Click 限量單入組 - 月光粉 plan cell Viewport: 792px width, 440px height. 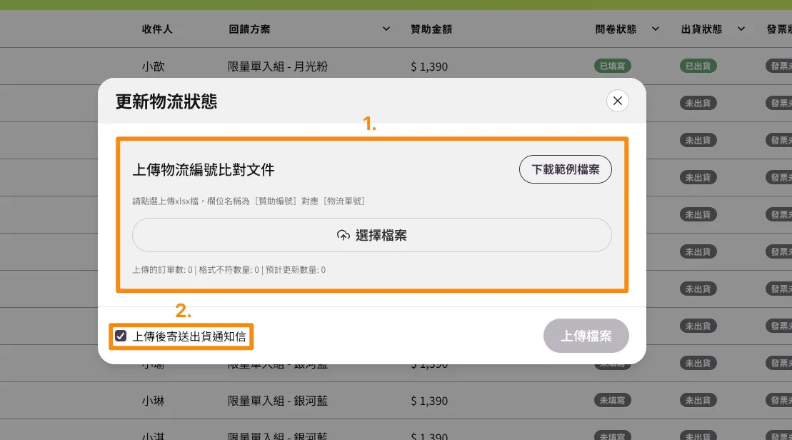[x=277, y=66]
